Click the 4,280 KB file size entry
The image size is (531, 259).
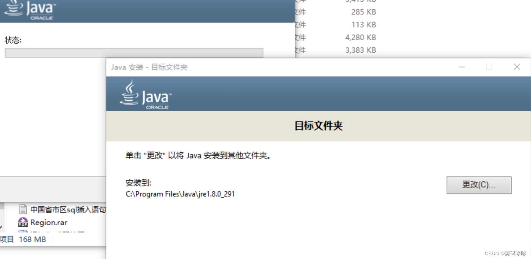tap(360, 38)
